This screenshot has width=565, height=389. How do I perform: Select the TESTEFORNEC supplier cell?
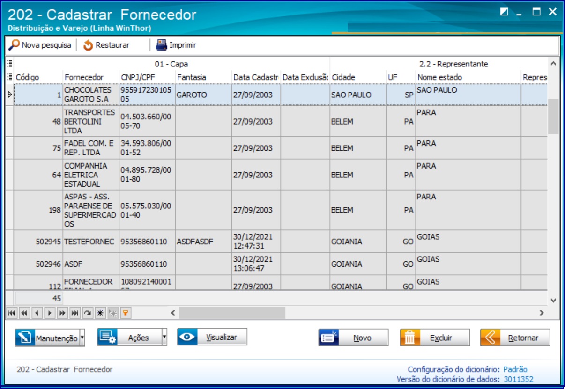point(91,242)
